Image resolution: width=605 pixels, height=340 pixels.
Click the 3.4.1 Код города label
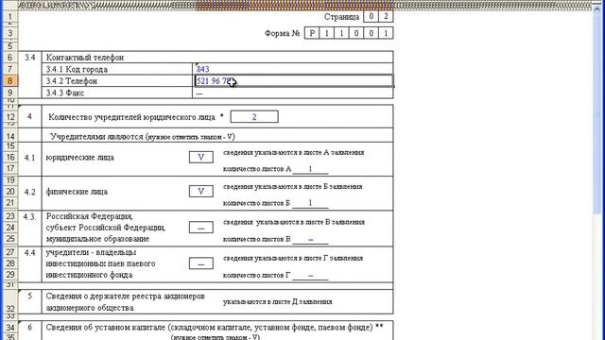click(x=77, y=69)
